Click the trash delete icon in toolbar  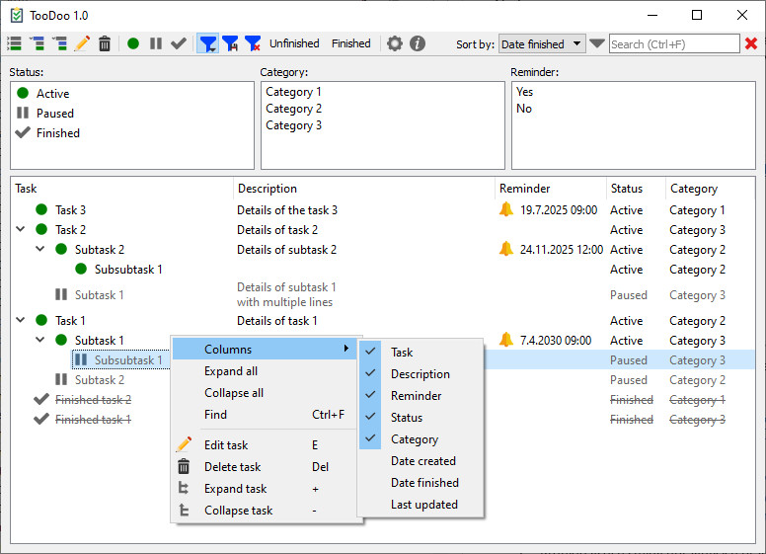click(x=105, y=43)
